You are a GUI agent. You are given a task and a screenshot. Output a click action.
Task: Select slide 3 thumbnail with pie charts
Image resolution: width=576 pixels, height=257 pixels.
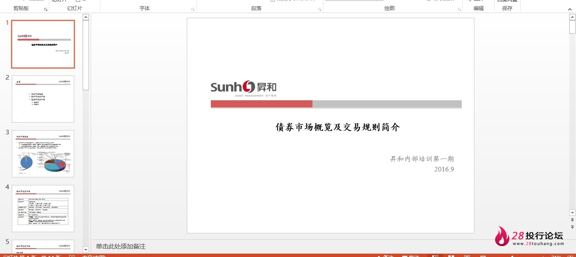click(43, 154)
